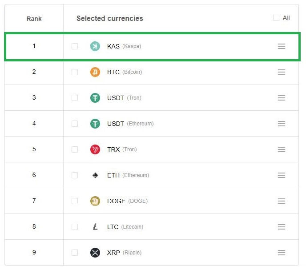Viewport: 306px width, 274px height.
Task: Grab the drag handle for KAS row
Action: point(282,46)
